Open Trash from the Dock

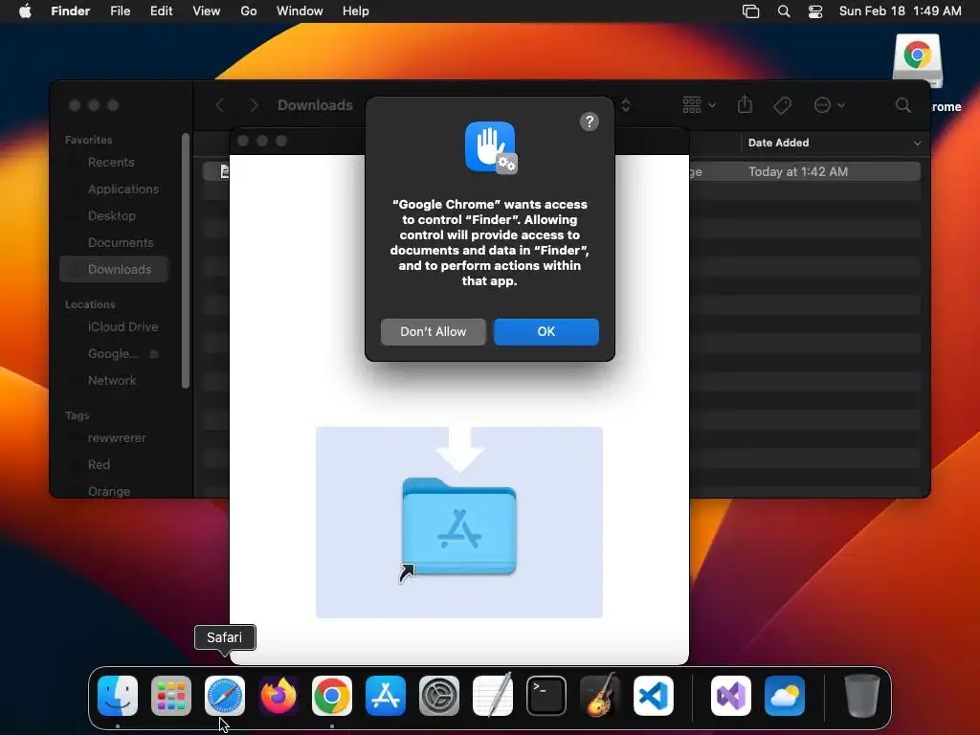tap(862, 696)
